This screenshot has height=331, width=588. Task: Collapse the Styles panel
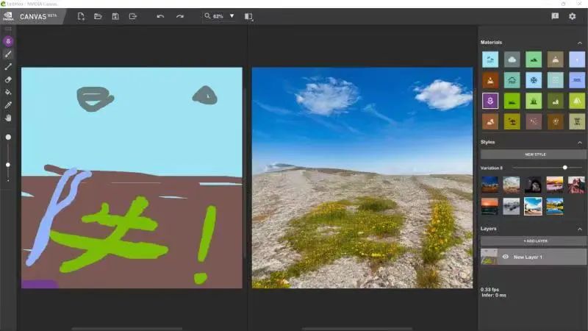click(x=580, y=142)
